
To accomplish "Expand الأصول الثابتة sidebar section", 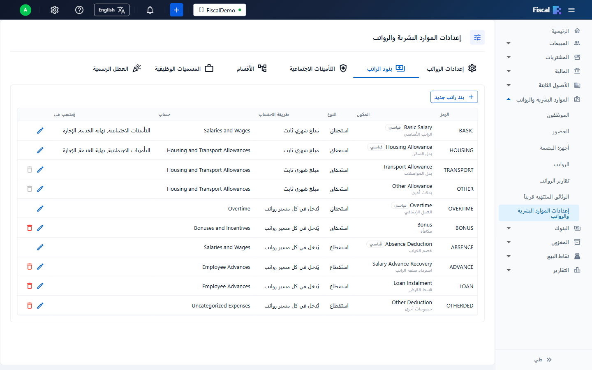I will point(543,85).
